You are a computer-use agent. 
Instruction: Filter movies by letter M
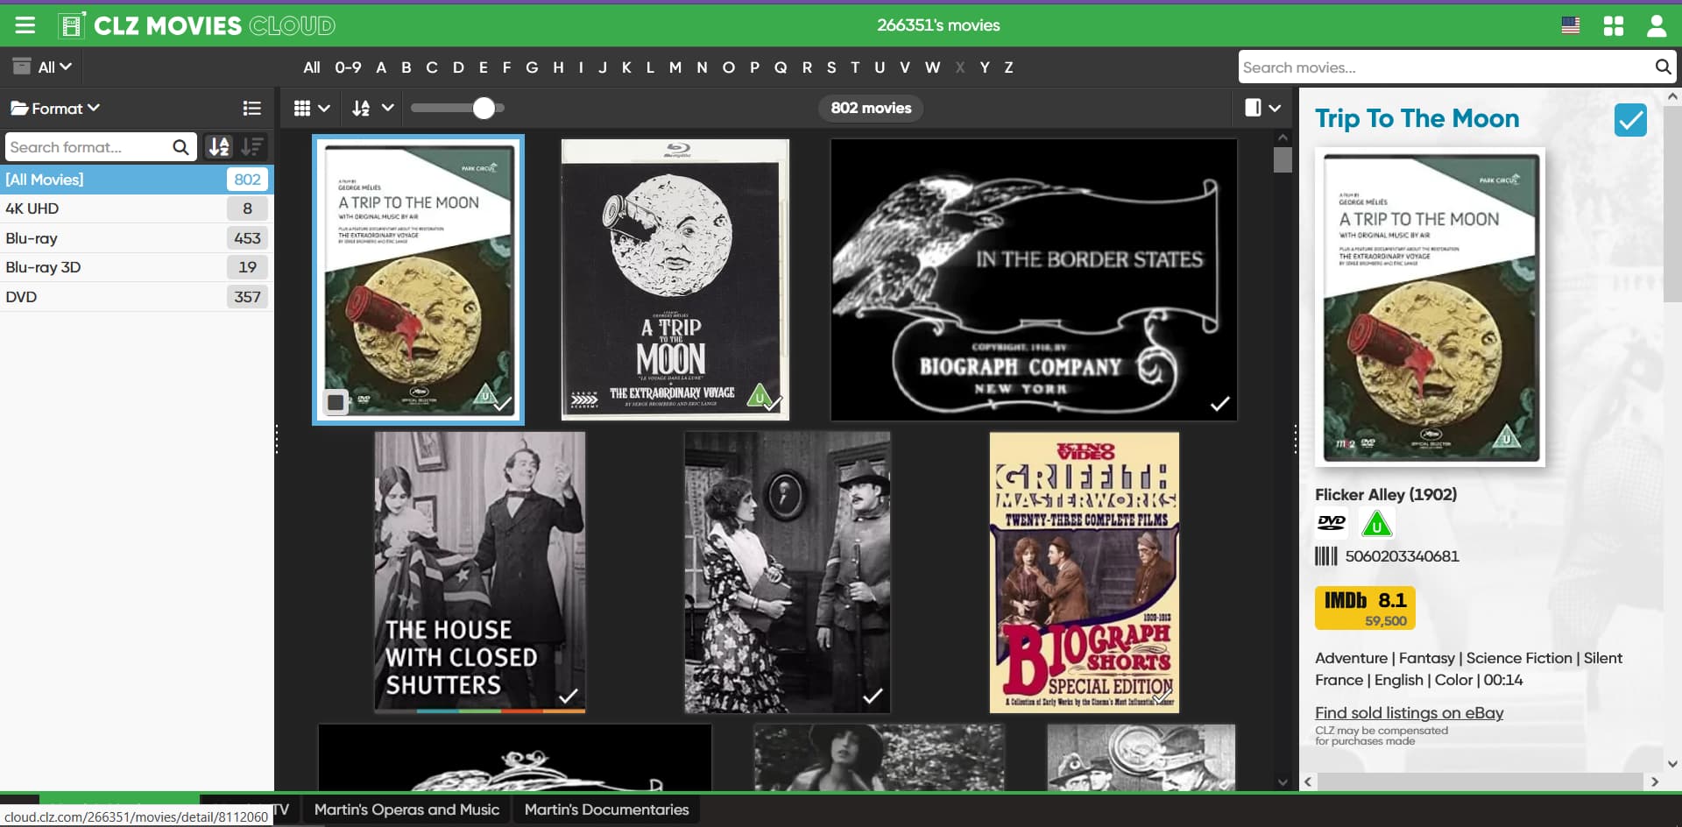coord(675,67)
